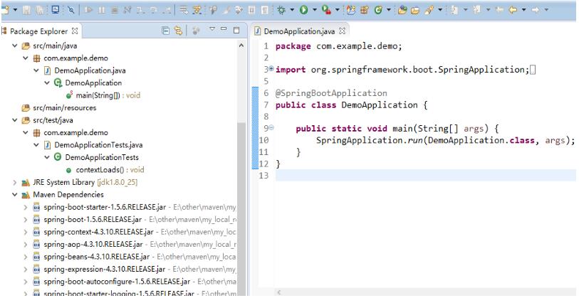Click the Save All icon
Screen dimensions: 579x298
39,11
